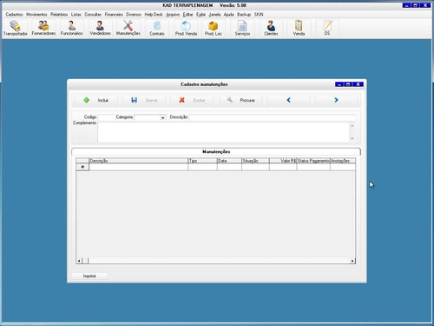Open the Exibir menu
Image resolution: width=434 pixels, height=326 pixels.
click(x=201, y=15)
